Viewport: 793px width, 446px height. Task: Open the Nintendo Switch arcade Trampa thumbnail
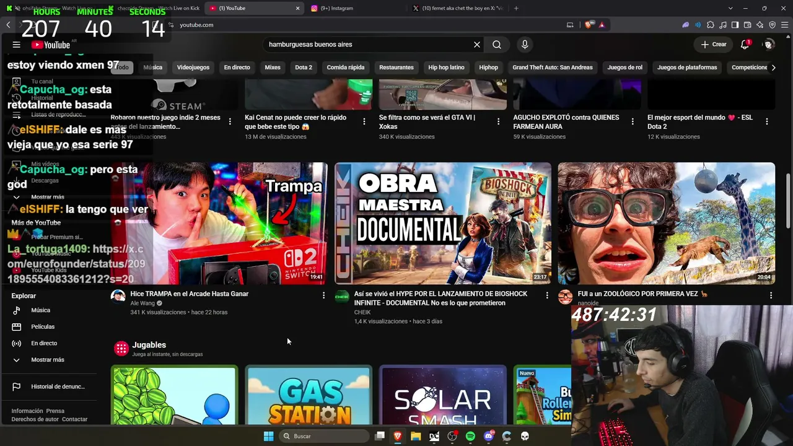tap(219, 223)
